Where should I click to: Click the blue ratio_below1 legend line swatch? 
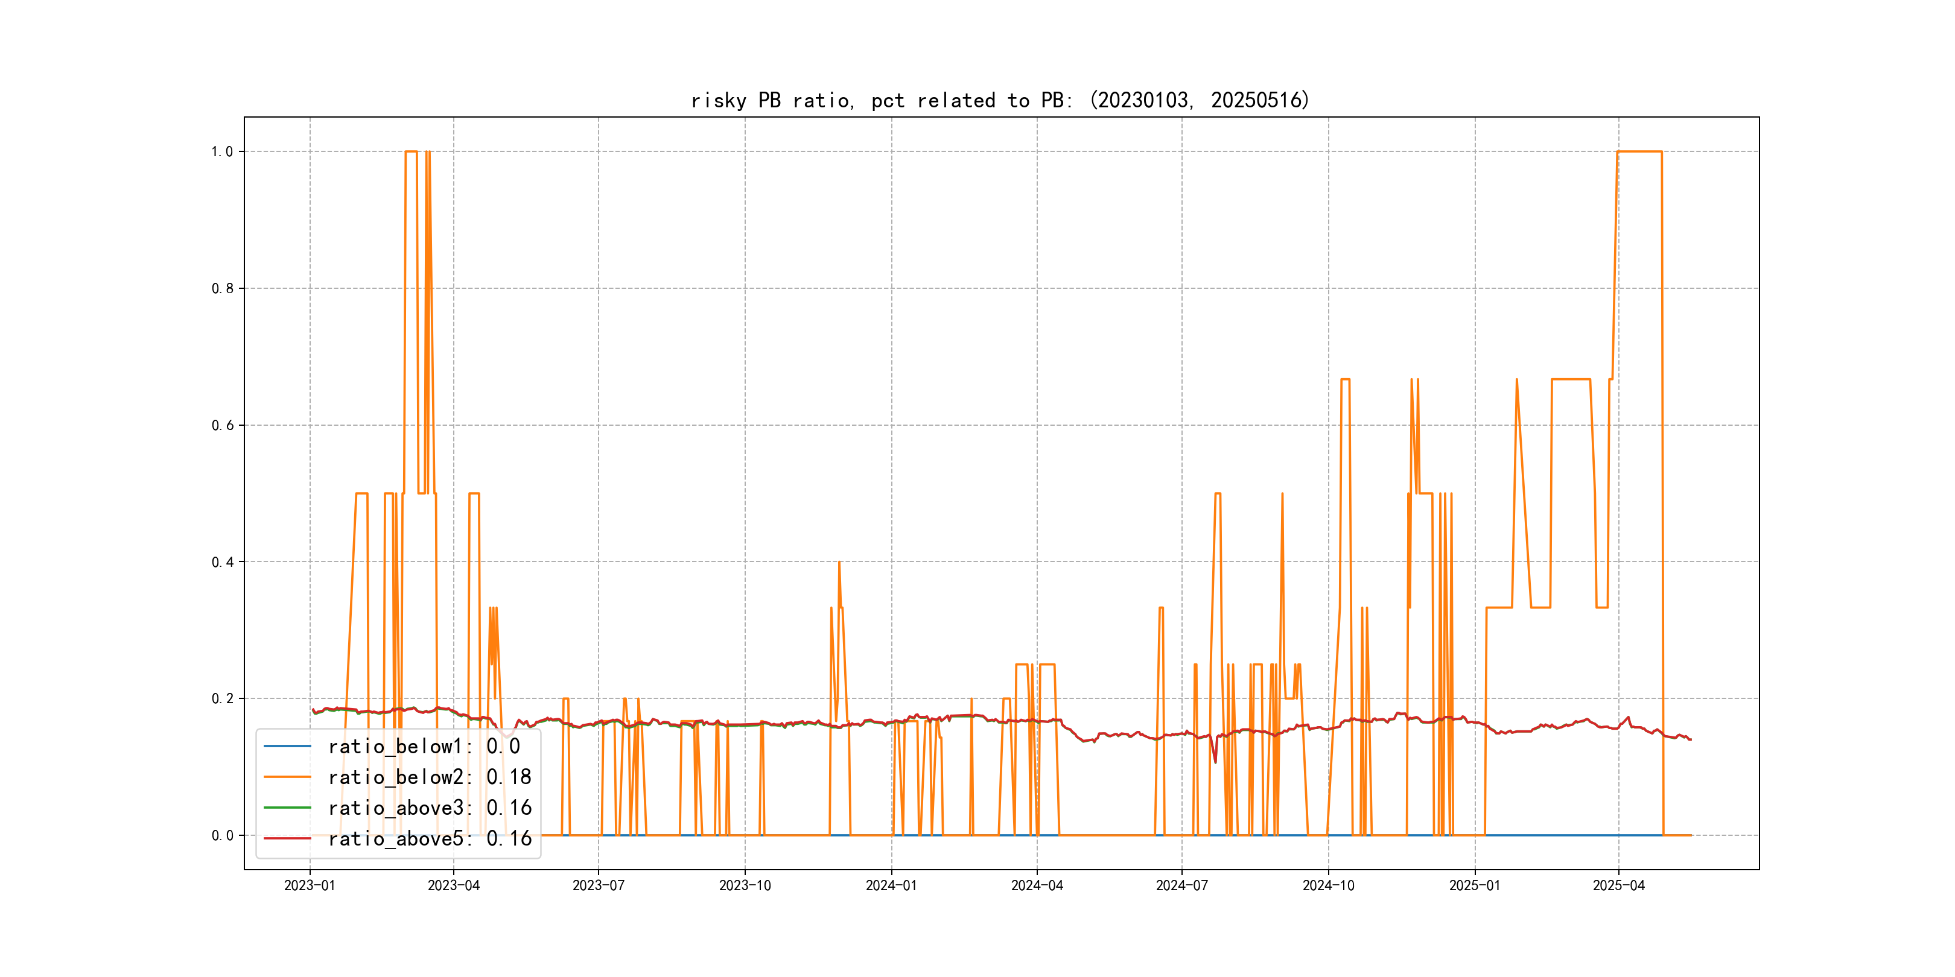point(287,747)
